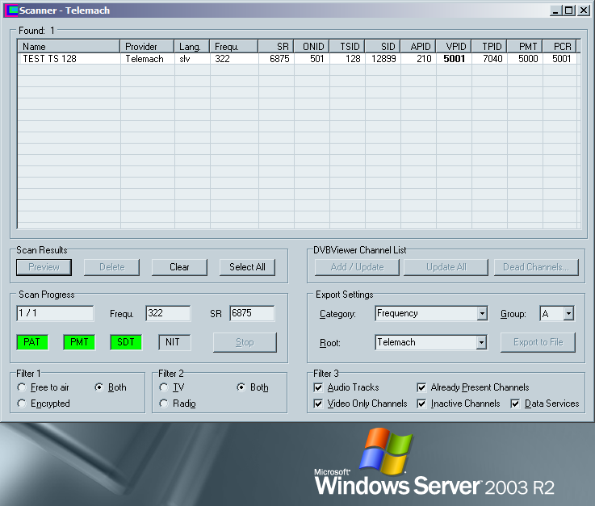Click the Scanner window title bar icon

[12, 10]
